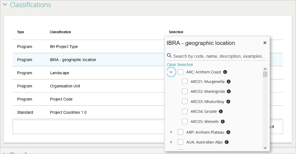Click info icon beside ARC01: Murgenella
296x154 pixels.
[228, 82]
